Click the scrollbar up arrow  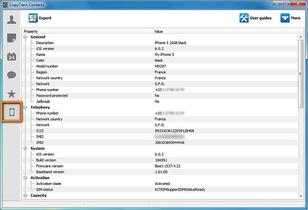pos(300,37)
